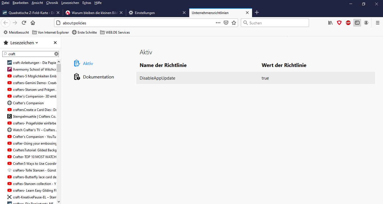Open the hamburger application menu
The height and width of the screenshot is (204, 383).
pyautogui.click(x=377, y=23)
